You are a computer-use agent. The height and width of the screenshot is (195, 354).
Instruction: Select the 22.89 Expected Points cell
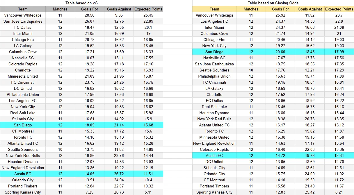[148, 21]
